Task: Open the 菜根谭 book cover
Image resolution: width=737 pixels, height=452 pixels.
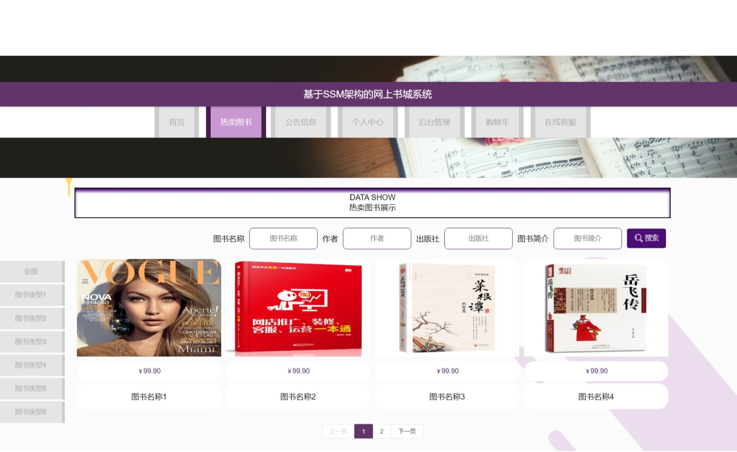Action: click(x=447, y=308)
